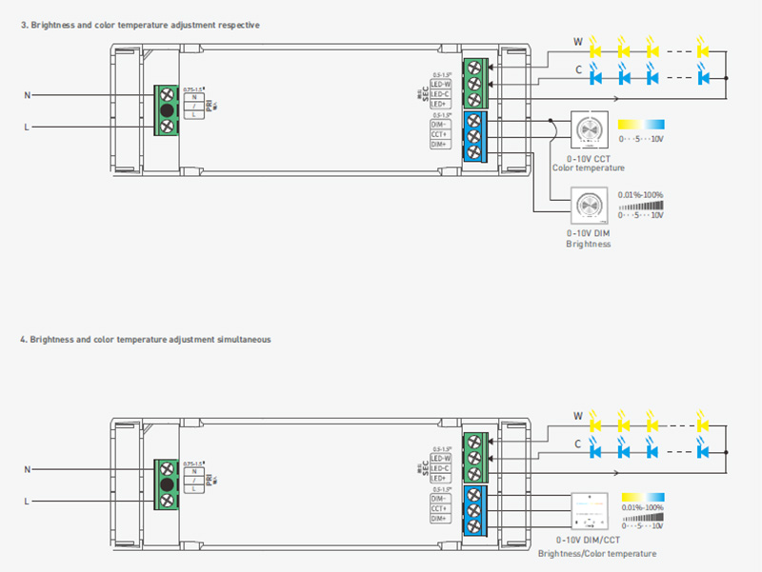Image resolution: width=762 pixels, height=572 pixels.
Task: Click the 'Brightness/Color temperature' caption
Action: (x=597, y=554)
